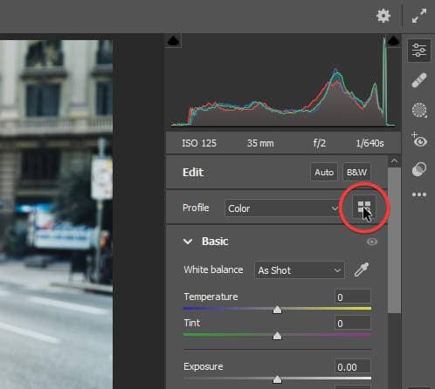Pick white balance with eyedropper tool
The height and width of the screenshot is (389, 435).
pyautogui.click(x=362, y=270)
